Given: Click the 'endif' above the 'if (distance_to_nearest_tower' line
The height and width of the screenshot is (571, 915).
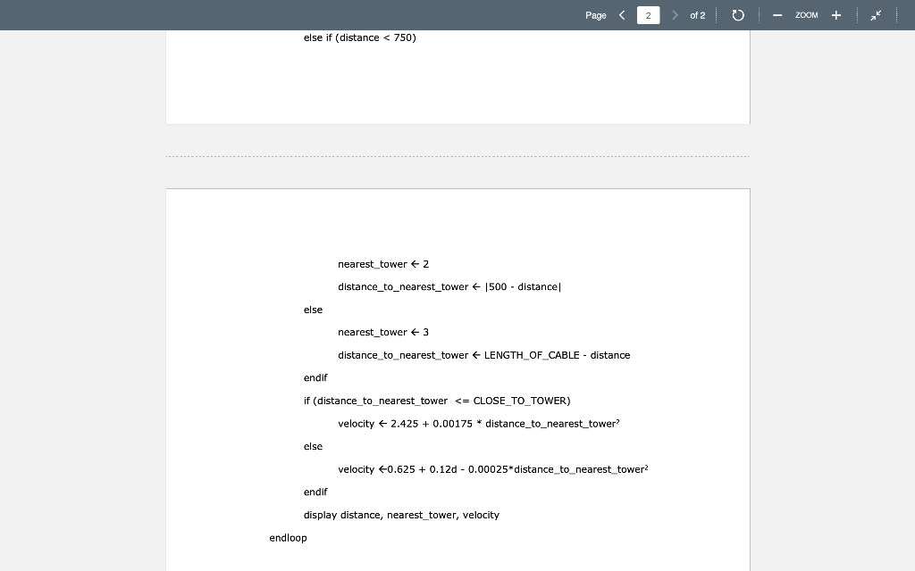Looking at the screenshot, I should 315,377.
